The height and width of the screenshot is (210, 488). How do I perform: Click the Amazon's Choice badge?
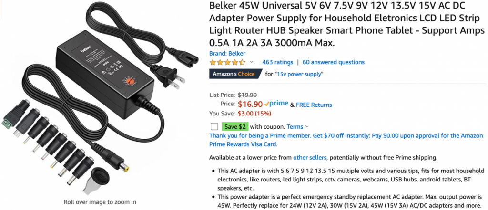(234, 74)
